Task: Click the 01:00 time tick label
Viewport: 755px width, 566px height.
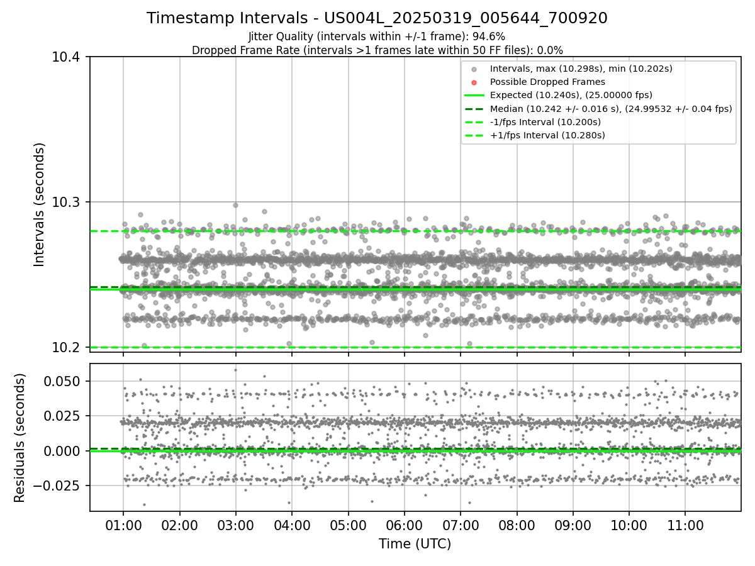Action: (x=123, y=524)
